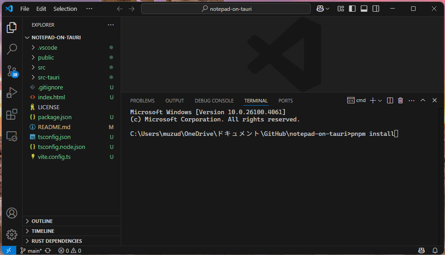Open the Customize Layout icon
445x255 pixels.
[x=341, y=9]
